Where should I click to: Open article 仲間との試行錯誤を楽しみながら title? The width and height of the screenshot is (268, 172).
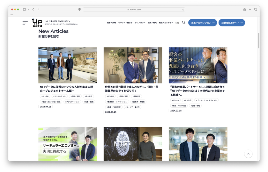pyautogui.click(x=131, y=89)
